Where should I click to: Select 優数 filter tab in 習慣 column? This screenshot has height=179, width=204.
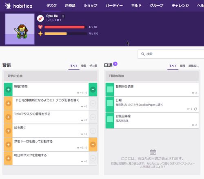pyautogui.click(x=84, y=66)
